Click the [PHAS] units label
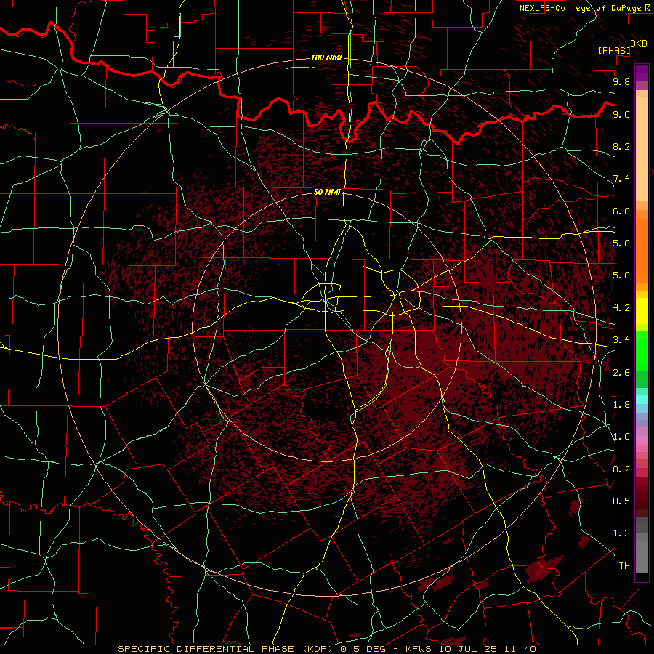The width and height of the screenshot is (654, 654). (614, 51)
